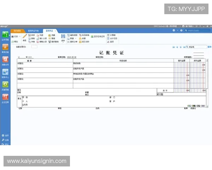Close the 查询凭证 tab
Image resolution: width=212 pixels, height=170 pixels.
[55, 31]
